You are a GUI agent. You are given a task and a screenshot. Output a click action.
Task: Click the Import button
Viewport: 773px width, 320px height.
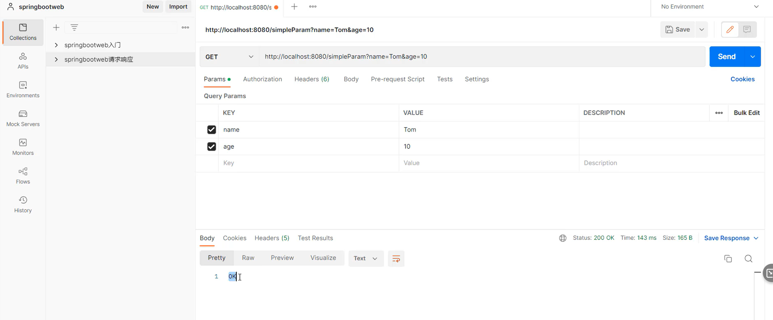[x=178, y=6]
